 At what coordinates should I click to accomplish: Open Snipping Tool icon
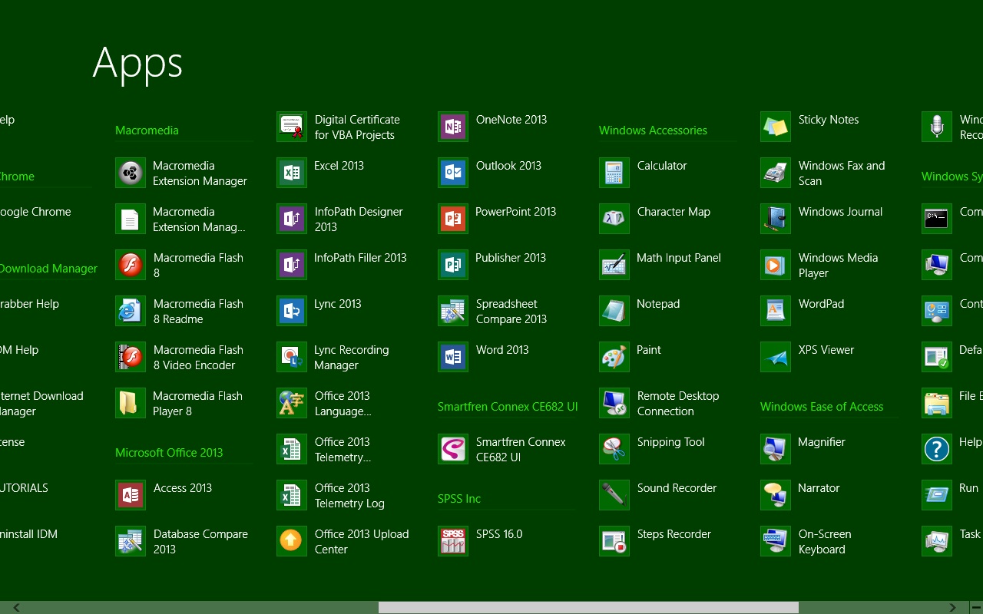(x=614, y=449)
